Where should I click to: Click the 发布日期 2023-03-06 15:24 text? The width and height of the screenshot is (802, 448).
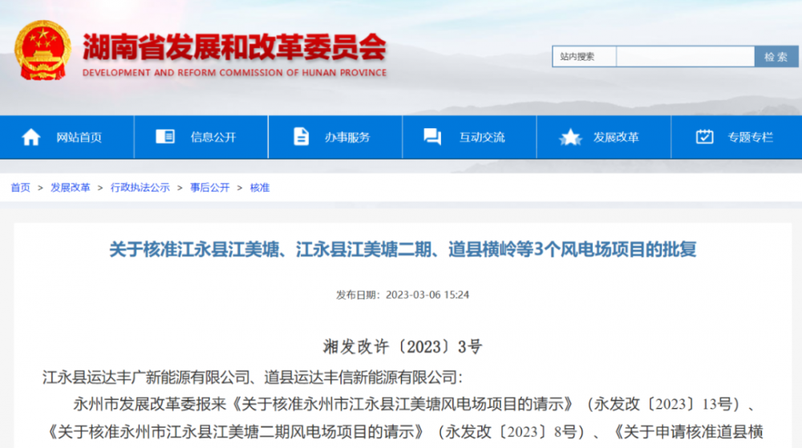tap(403, 295)
